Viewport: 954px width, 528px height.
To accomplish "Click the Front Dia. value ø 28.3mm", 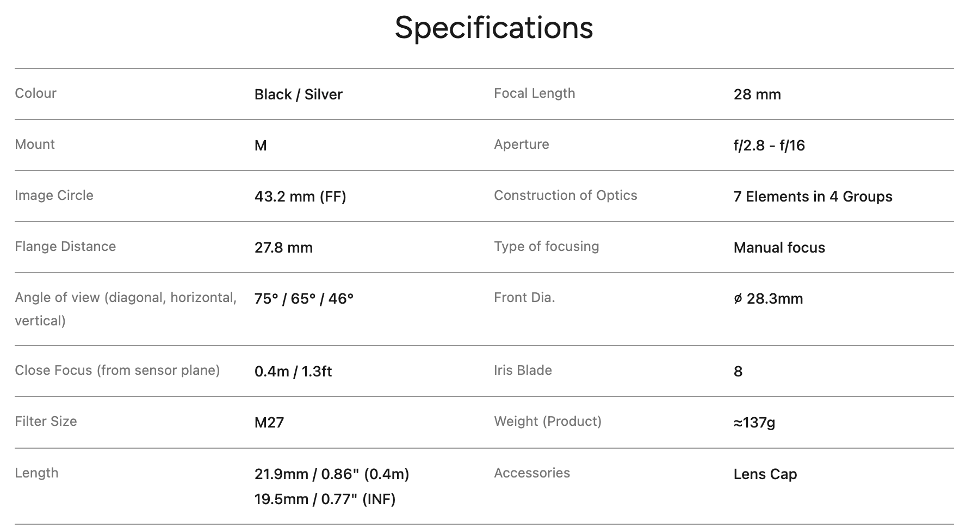I will 768,299.
